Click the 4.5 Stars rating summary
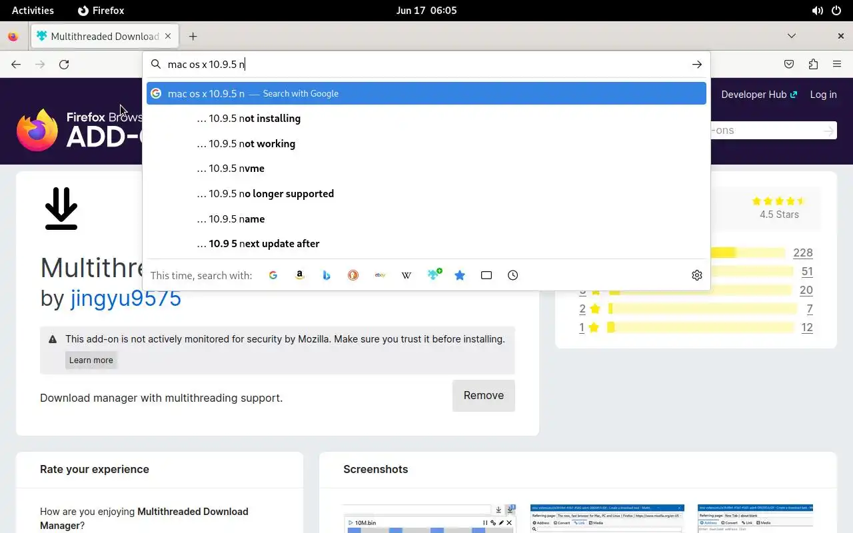Image resolution: width=853 pixels, height=533 pixels. tap(779, 208)
